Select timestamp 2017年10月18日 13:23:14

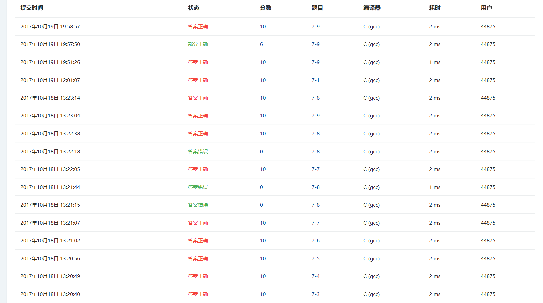click(50, 98)
